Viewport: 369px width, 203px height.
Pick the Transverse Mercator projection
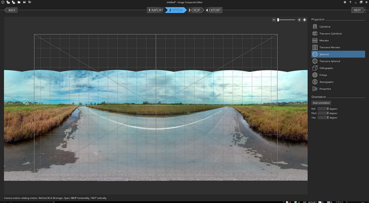tap(329, 47)
